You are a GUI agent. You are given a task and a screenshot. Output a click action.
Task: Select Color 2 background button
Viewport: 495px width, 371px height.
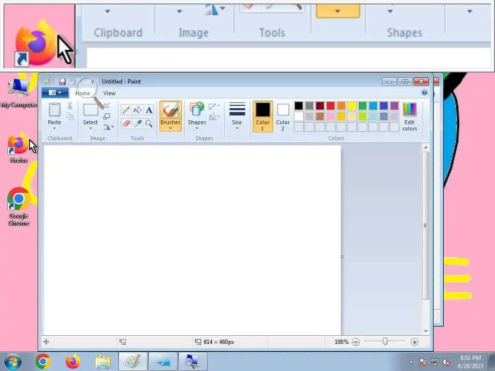[283, 116]
